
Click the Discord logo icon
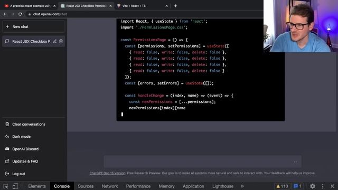[7, 149]
